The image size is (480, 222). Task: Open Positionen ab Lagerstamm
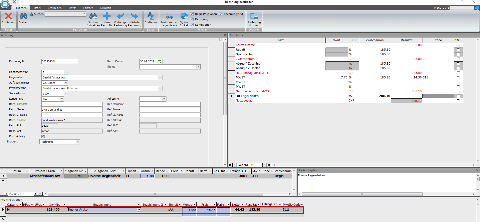(x=169, y=16)
